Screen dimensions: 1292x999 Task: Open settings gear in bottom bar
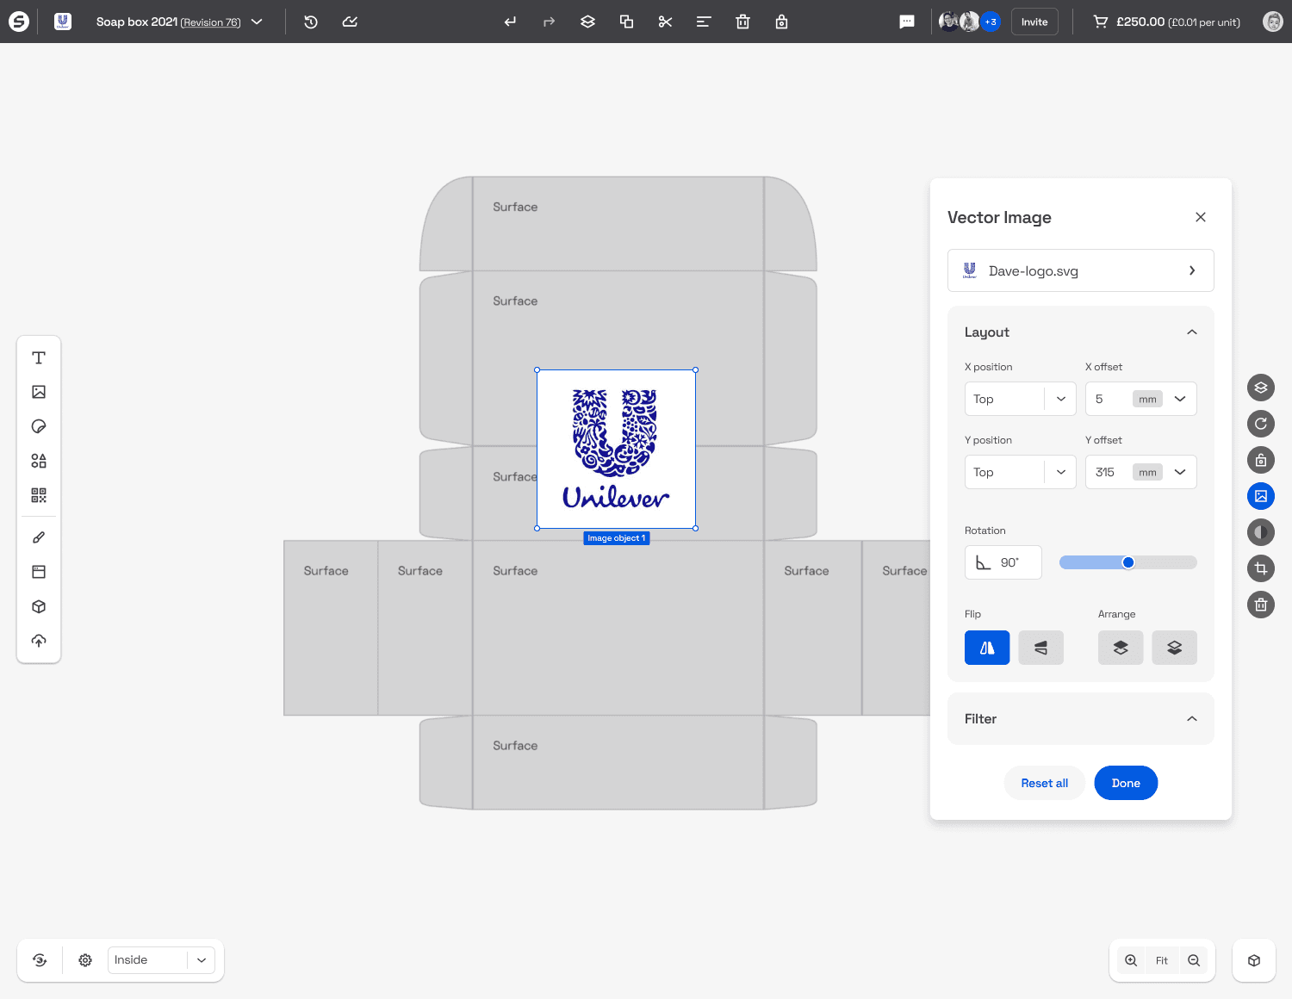(x=85, y=960)
